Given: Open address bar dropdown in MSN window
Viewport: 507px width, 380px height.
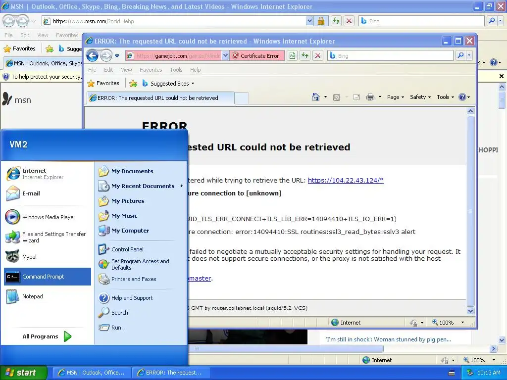Looking at the screenshot, I should click(x=309, y=21).
